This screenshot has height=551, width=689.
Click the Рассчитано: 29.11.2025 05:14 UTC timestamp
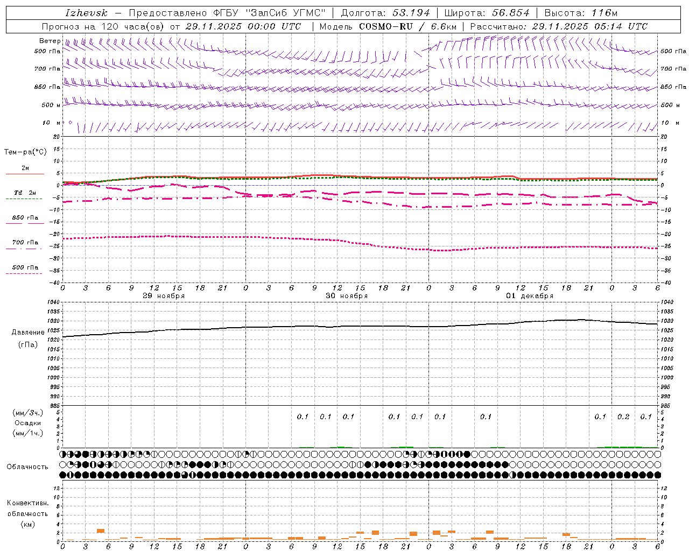click(559, 26)
